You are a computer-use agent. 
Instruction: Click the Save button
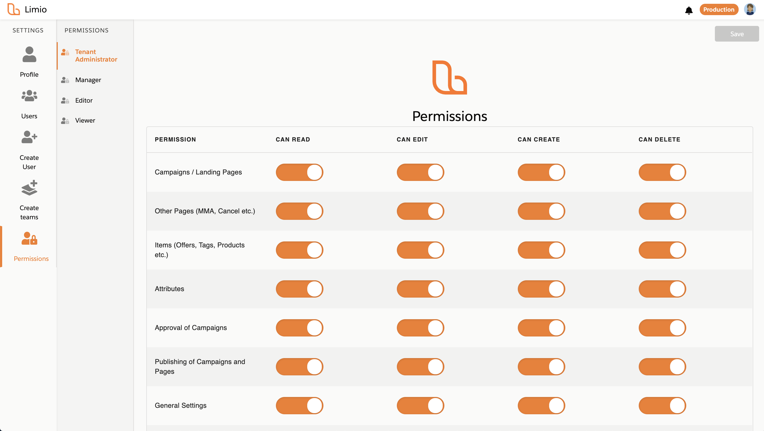point(737,34)
